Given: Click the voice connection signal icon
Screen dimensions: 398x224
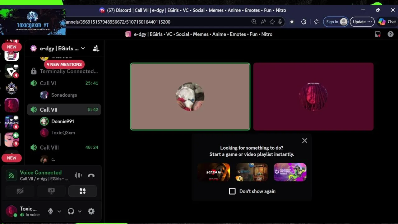Looking at the screenshot, I should click(x=11, y=175).
